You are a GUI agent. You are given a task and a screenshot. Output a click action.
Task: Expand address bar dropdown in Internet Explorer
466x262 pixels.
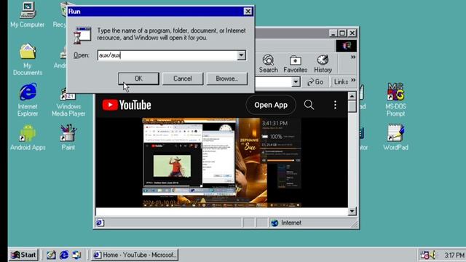pos(296,82)
